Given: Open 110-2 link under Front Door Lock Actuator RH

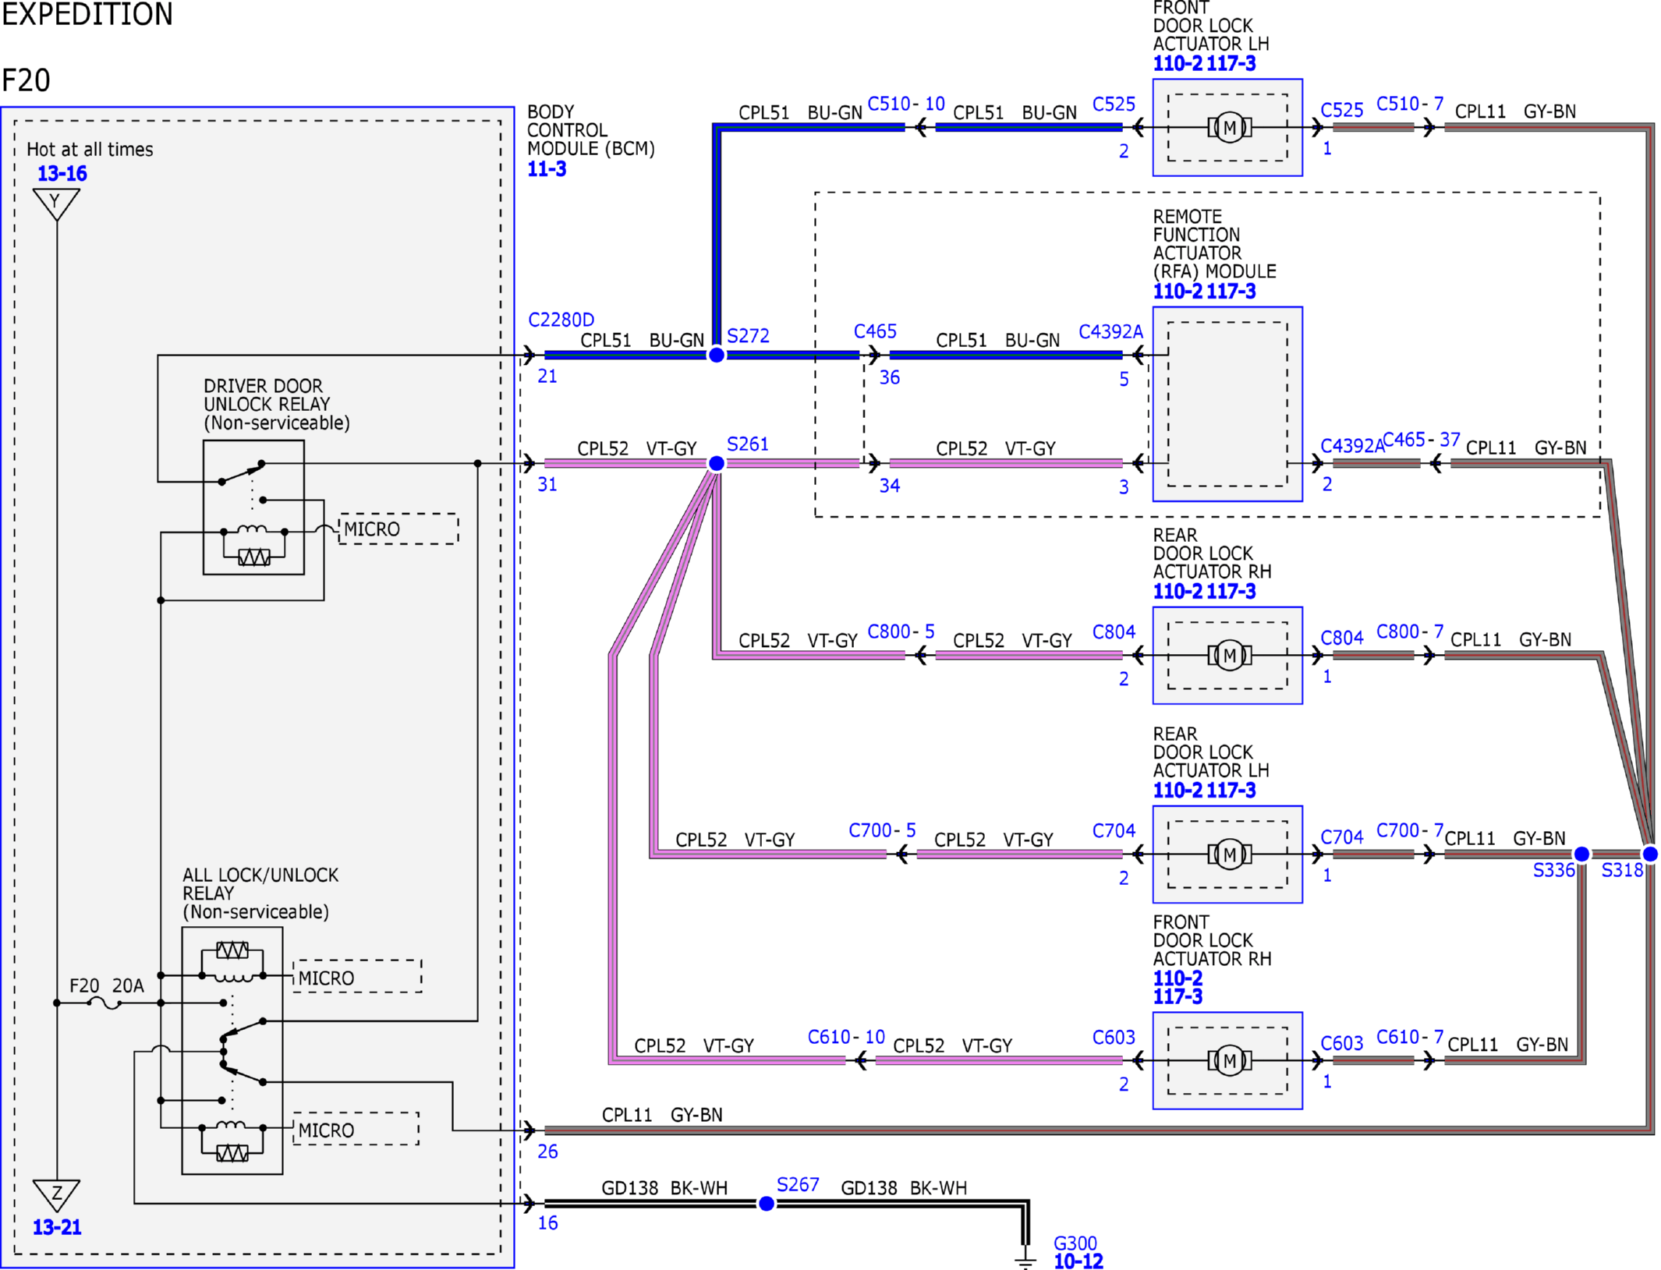Looking at the screenshot, I should (1178, 978).
